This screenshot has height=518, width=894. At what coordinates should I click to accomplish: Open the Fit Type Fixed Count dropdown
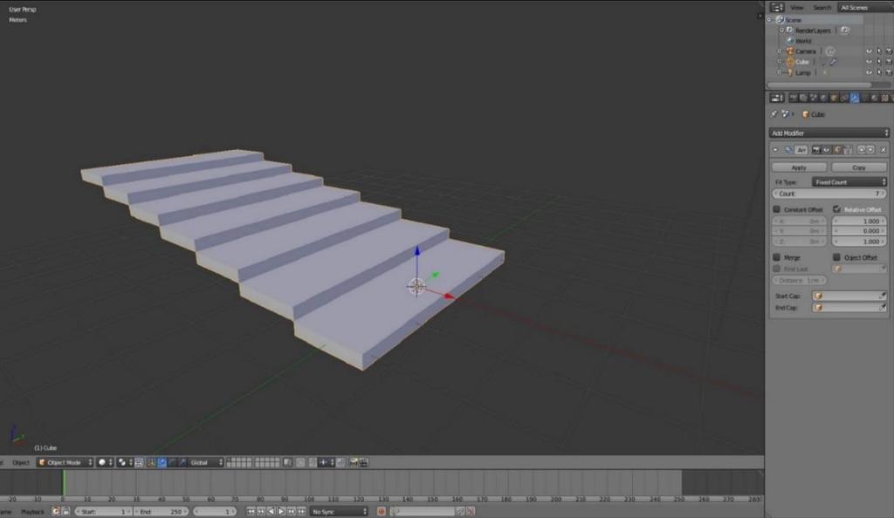click(x=849, y=182)
